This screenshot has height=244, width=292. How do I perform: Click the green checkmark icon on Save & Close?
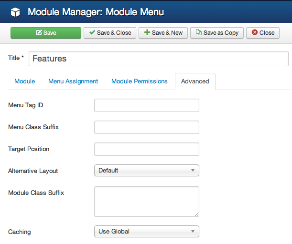pos(92,32)
